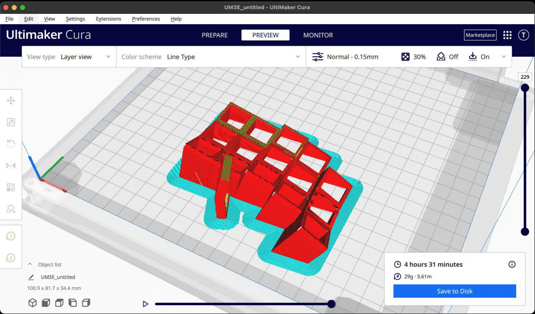Open the Edit menu
Screen dimensions: 535x314
click(29, 19)
